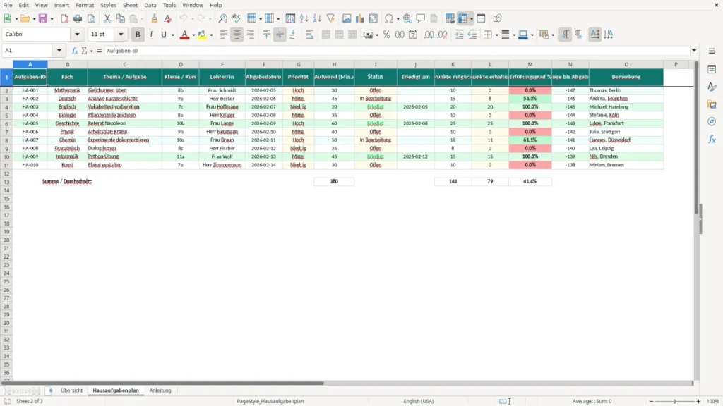
Task: Sort descending Z to A
Action: (317, 18)
